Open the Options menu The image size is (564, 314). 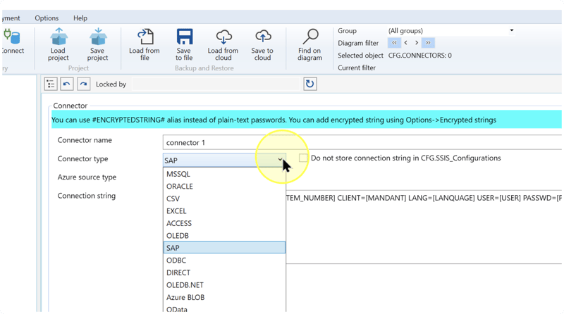coord(47,18)
